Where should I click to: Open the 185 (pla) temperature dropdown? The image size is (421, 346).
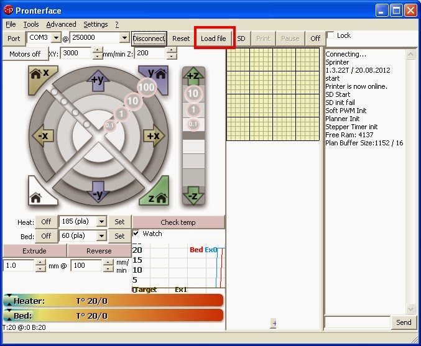pyautogui.click(x=101, y=222)
